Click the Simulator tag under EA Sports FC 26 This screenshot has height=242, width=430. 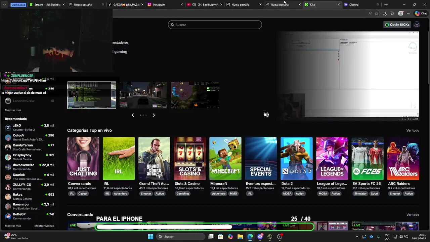coord(360,194)
